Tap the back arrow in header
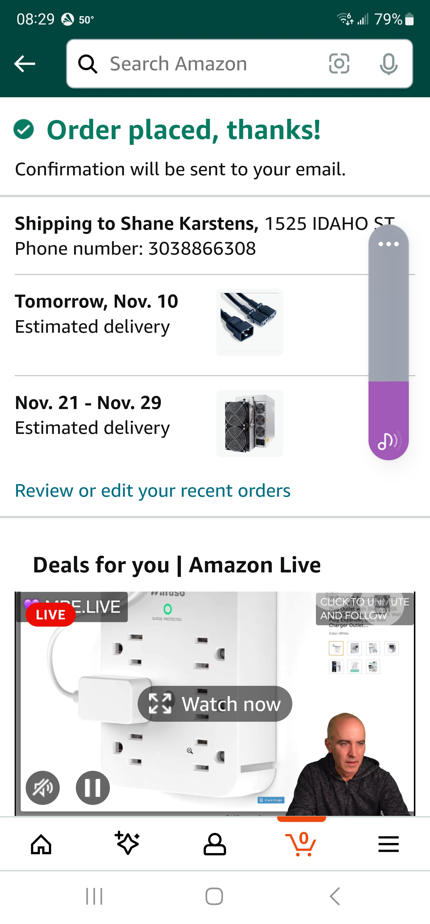 click(x=25, y=64)
